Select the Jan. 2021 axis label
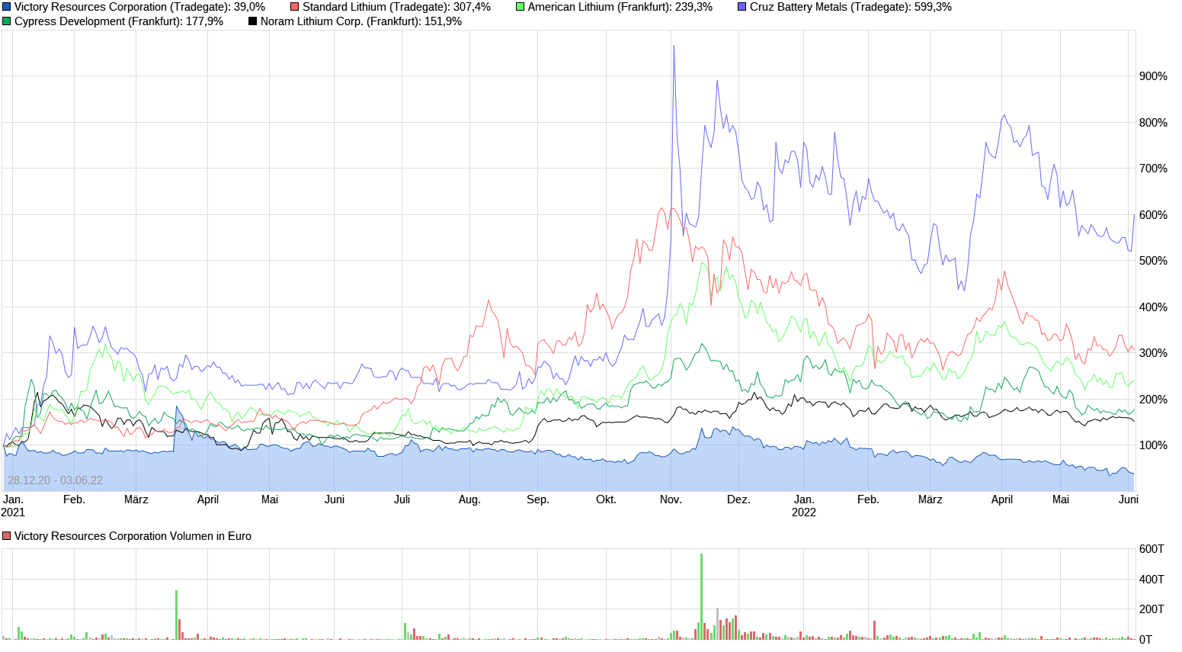This screenshot has width=1182, height=652. point(14,506)
